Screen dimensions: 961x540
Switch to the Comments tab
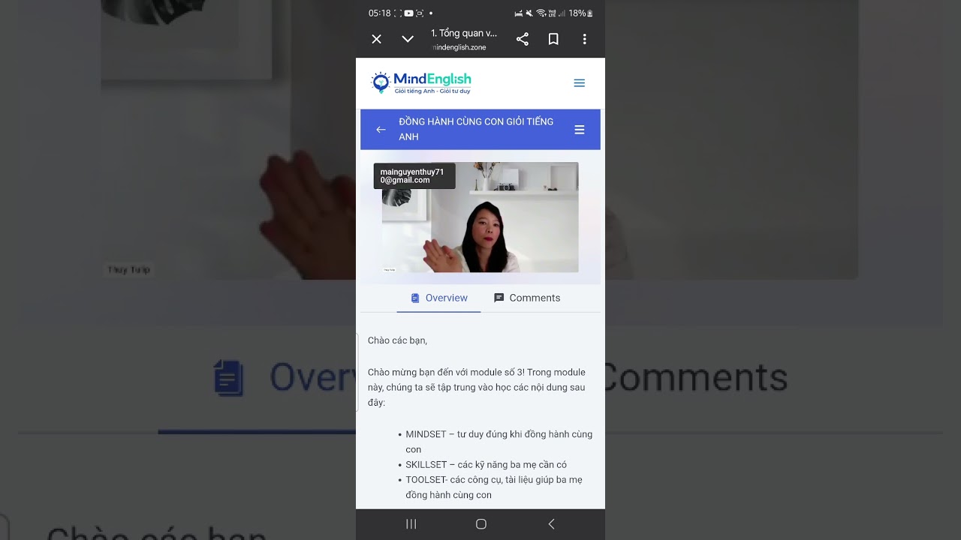(527, 298)
